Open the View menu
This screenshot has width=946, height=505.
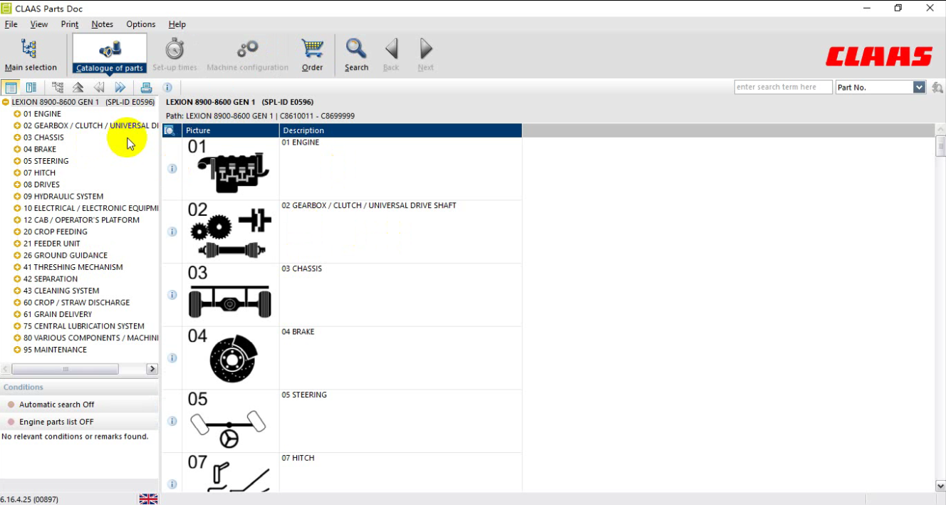(x=39, y=24)
